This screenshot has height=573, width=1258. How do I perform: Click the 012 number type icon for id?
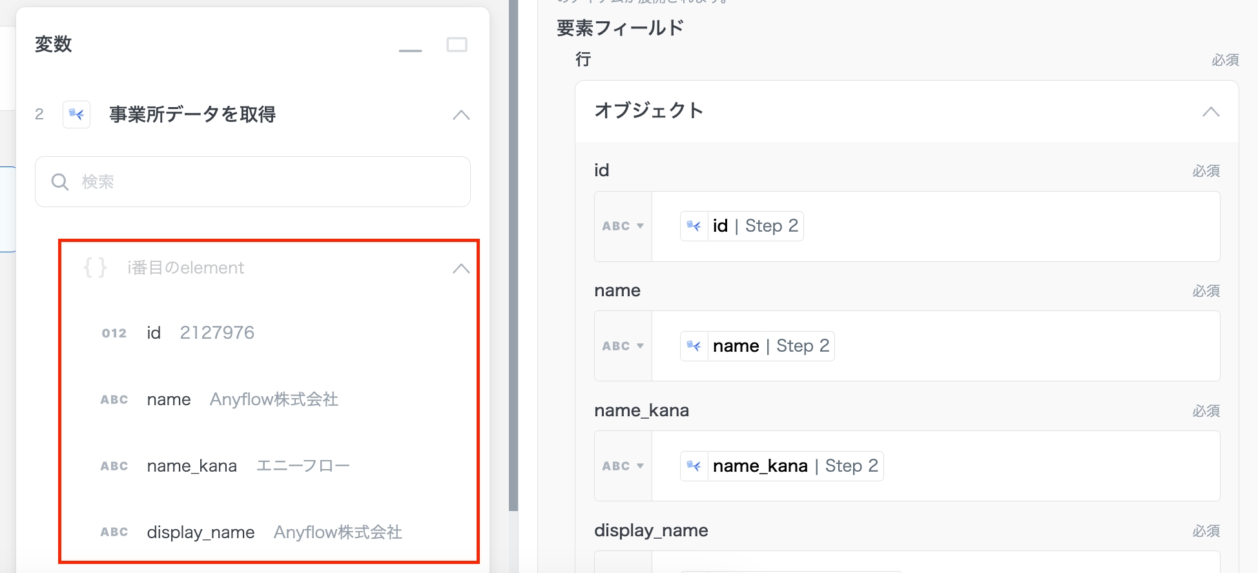click(114, 334)
